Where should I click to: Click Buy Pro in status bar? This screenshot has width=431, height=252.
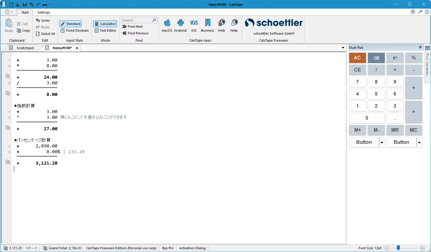(x=168, y=248)
